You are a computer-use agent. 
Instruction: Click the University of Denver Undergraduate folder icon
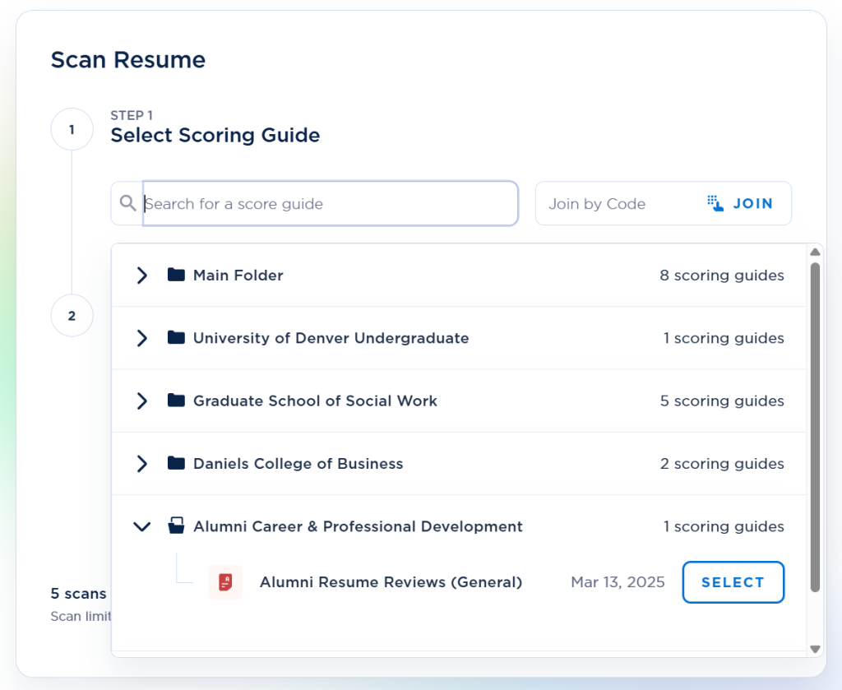tap(176, 338)
